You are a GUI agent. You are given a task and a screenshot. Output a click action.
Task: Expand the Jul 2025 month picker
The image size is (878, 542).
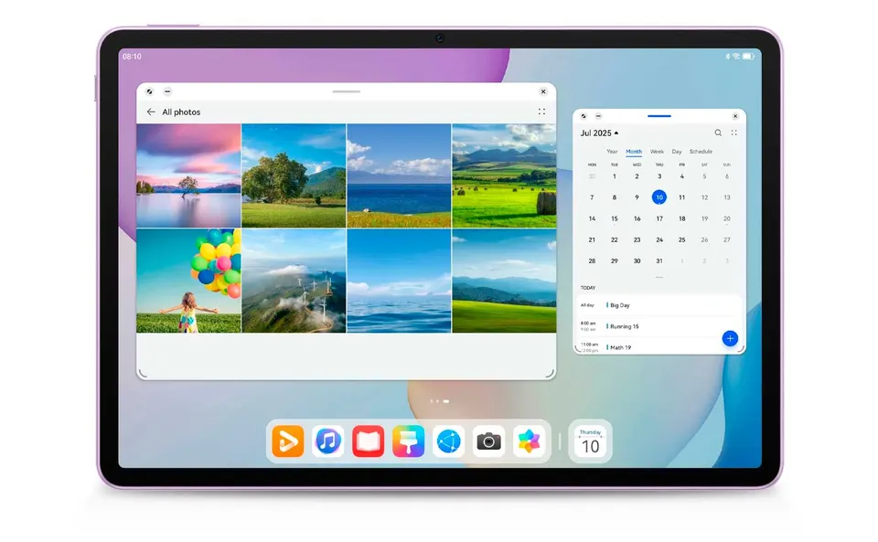tap(599, 133)
